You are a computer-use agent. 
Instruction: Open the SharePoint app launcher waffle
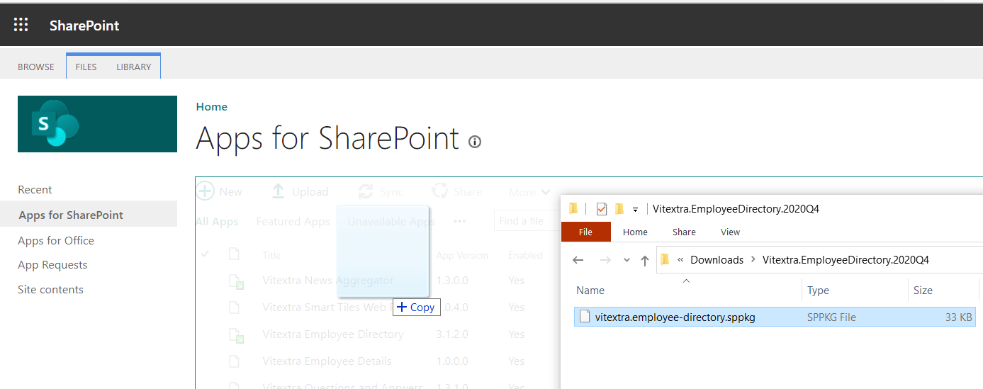click(21, 26)
